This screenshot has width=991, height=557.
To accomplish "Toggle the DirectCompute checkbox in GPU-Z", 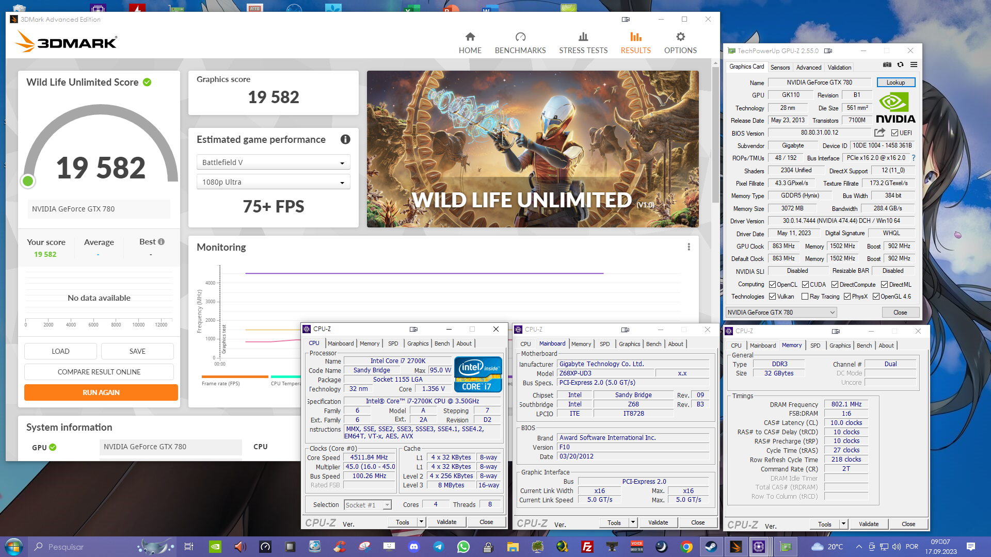I will [x=835, y=284].
